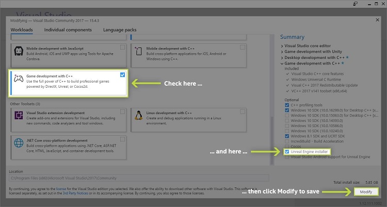The image size is (387, 207).
Task: Select VC++ 2017 v141 toolset item
Action: (x=319, y=91)
